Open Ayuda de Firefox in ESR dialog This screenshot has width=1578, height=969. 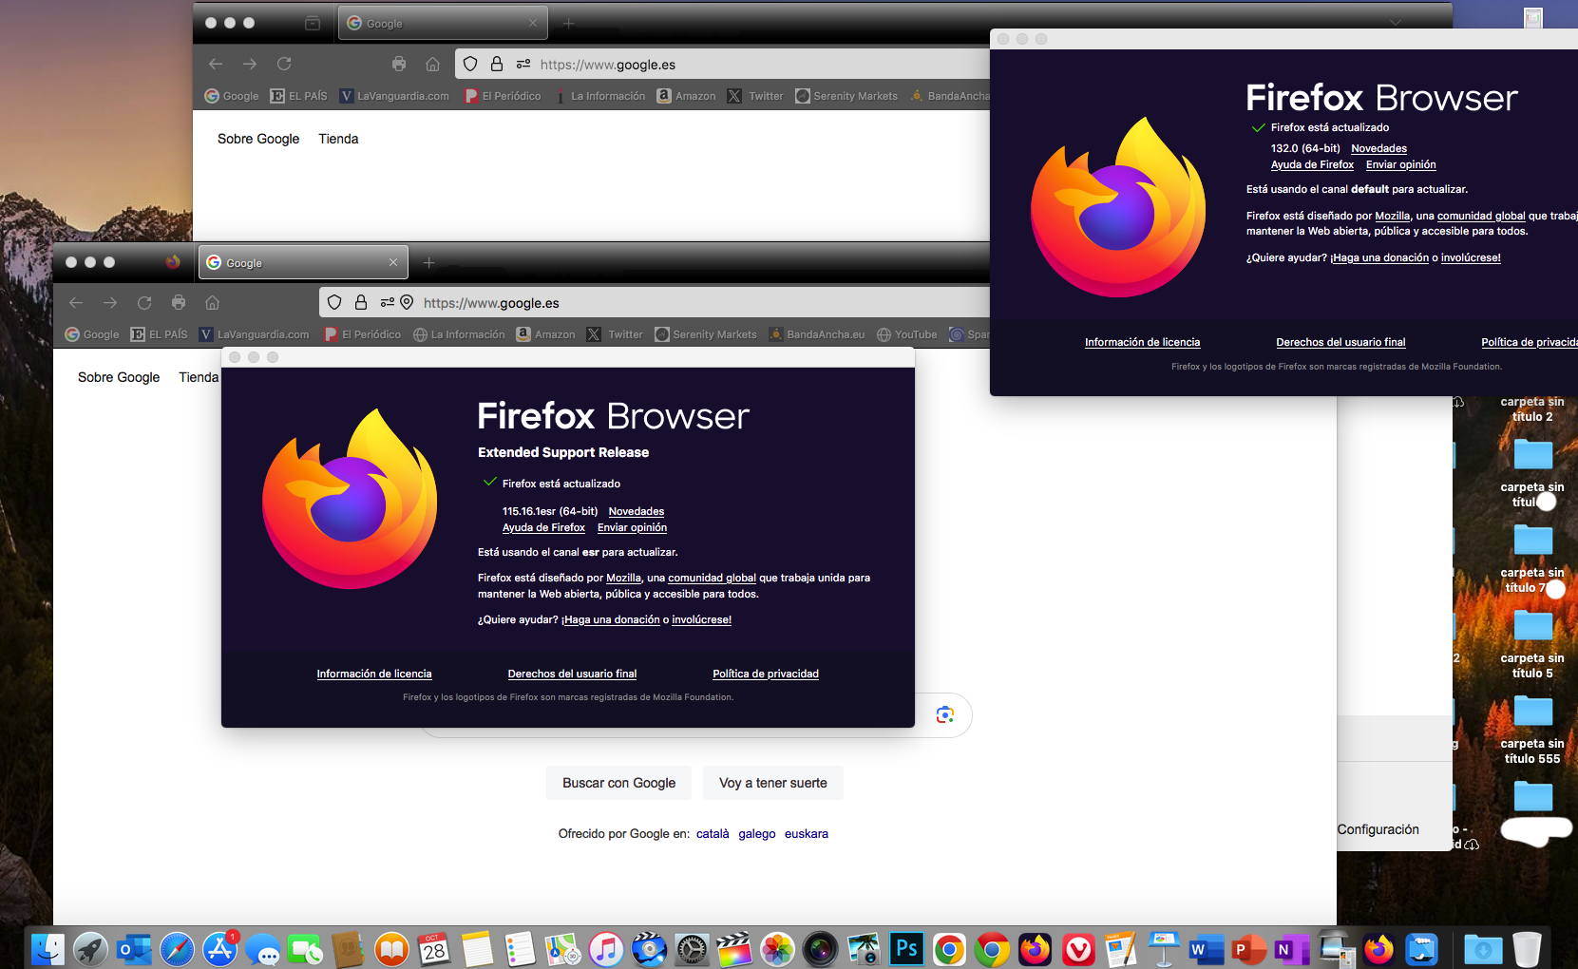pyautogui.click(x=543, y=527)
